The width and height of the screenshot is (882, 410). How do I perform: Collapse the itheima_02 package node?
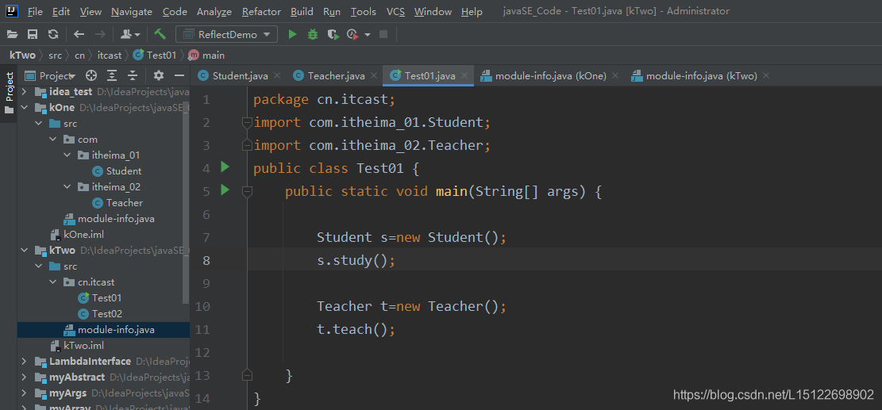point(67,186)
